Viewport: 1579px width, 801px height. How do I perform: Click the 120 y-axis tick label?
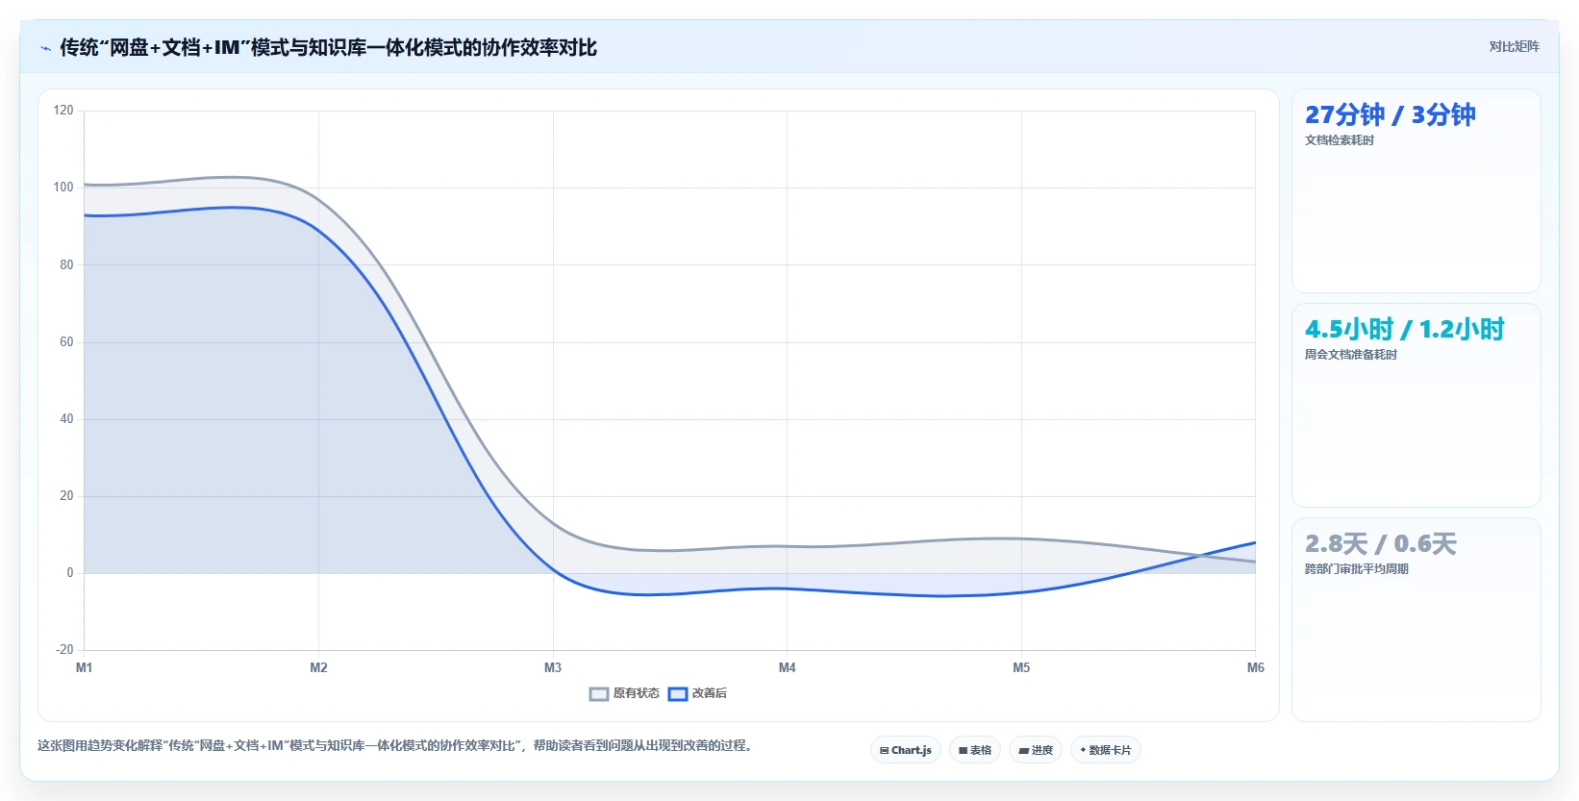point(63,111)
